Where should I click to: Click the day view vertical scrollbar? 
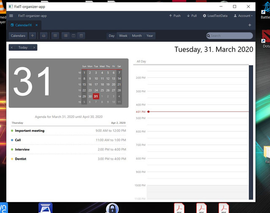tap(251, 132)
